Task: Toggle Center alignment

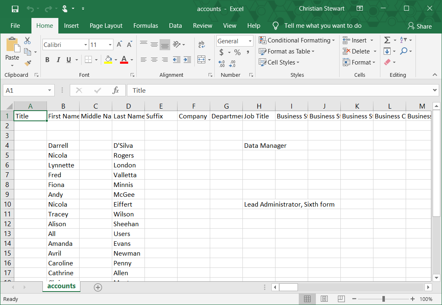Action: pos(154,60)
